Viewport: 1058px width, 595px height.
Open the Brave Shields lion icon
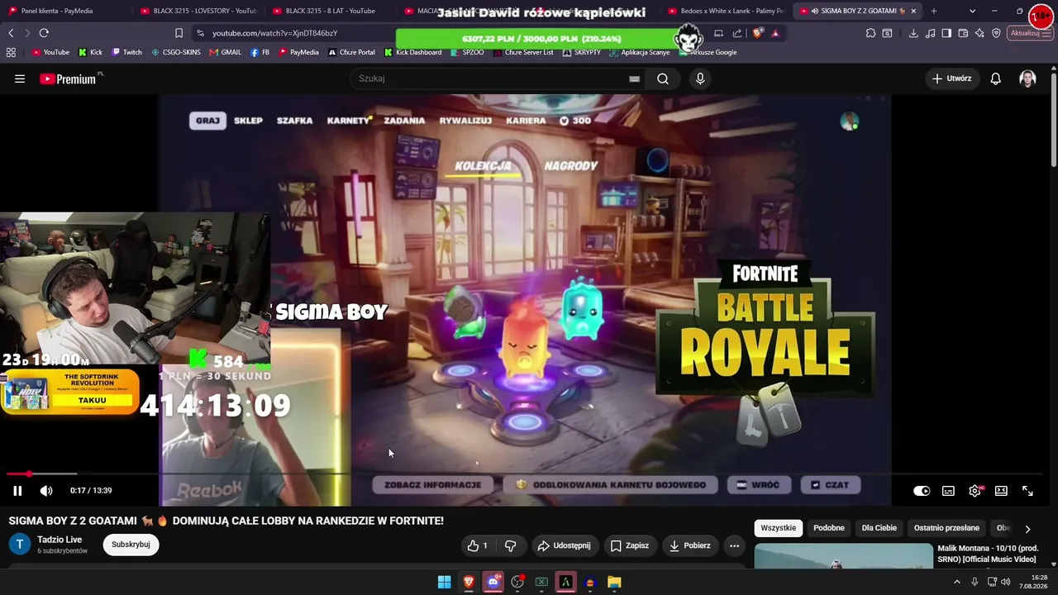pyautogui.click(x=757, y=33)
